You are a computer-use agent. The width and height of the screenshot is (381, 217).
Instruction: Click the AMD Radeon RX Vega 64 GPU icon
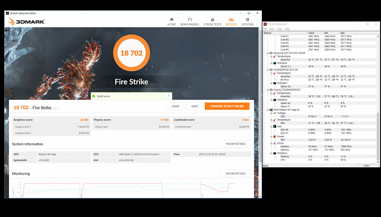click(x=271, y=110)
